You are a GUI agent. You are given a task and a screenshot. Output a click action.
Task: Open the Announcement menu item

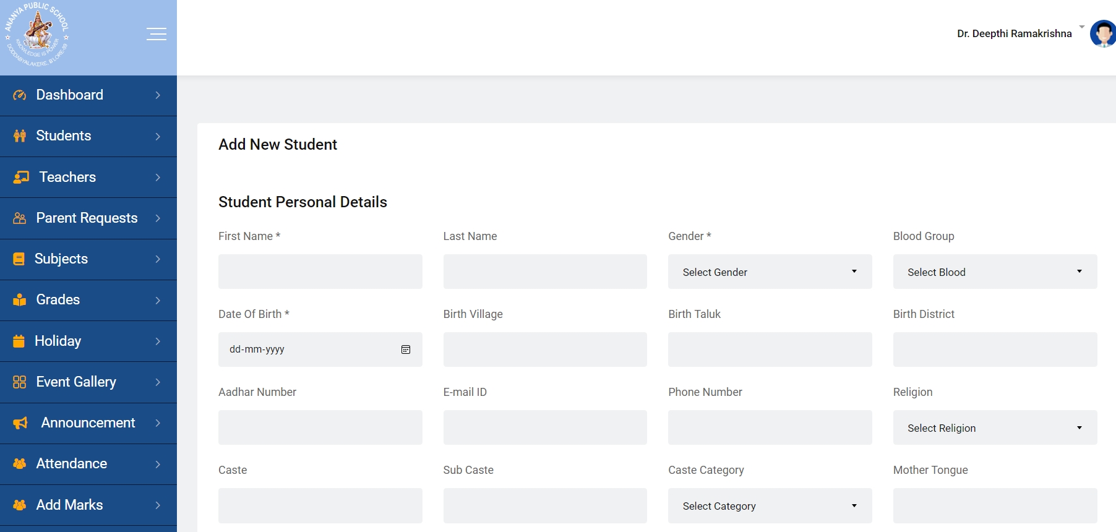88,423
